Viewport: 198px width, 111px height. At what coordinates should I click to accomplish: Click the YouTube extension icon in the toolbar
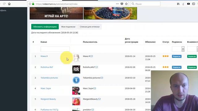click(188, 4)
